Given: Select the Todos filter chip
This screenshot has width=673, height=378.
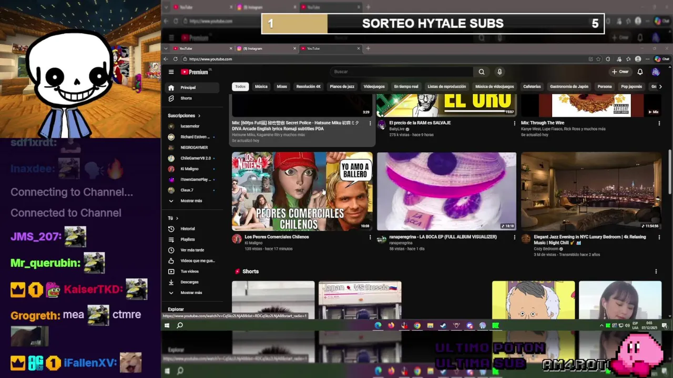Looking at the screenshot, I should [x=240, y=87].
